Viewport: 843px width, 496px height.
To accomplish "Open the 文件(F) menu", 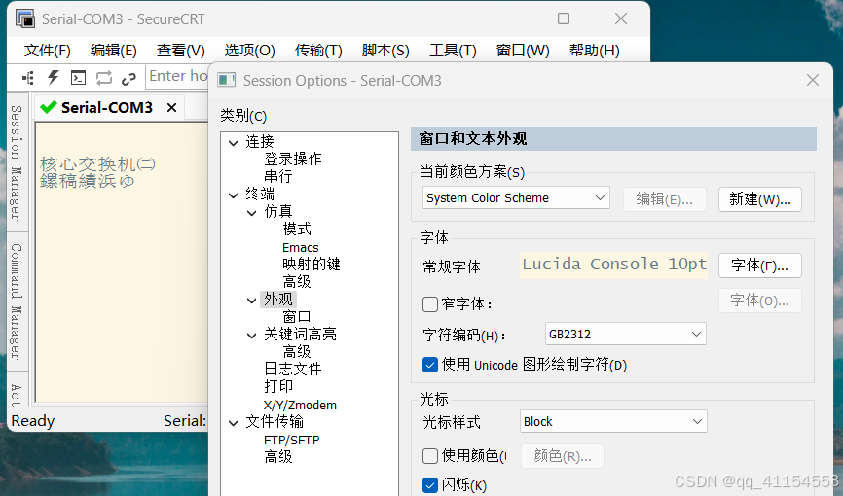I will (48, 51).
